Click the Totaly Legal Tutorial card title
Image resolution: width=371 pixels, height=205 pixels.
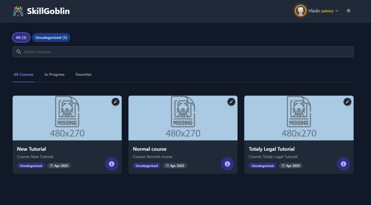tap(272, 149)
